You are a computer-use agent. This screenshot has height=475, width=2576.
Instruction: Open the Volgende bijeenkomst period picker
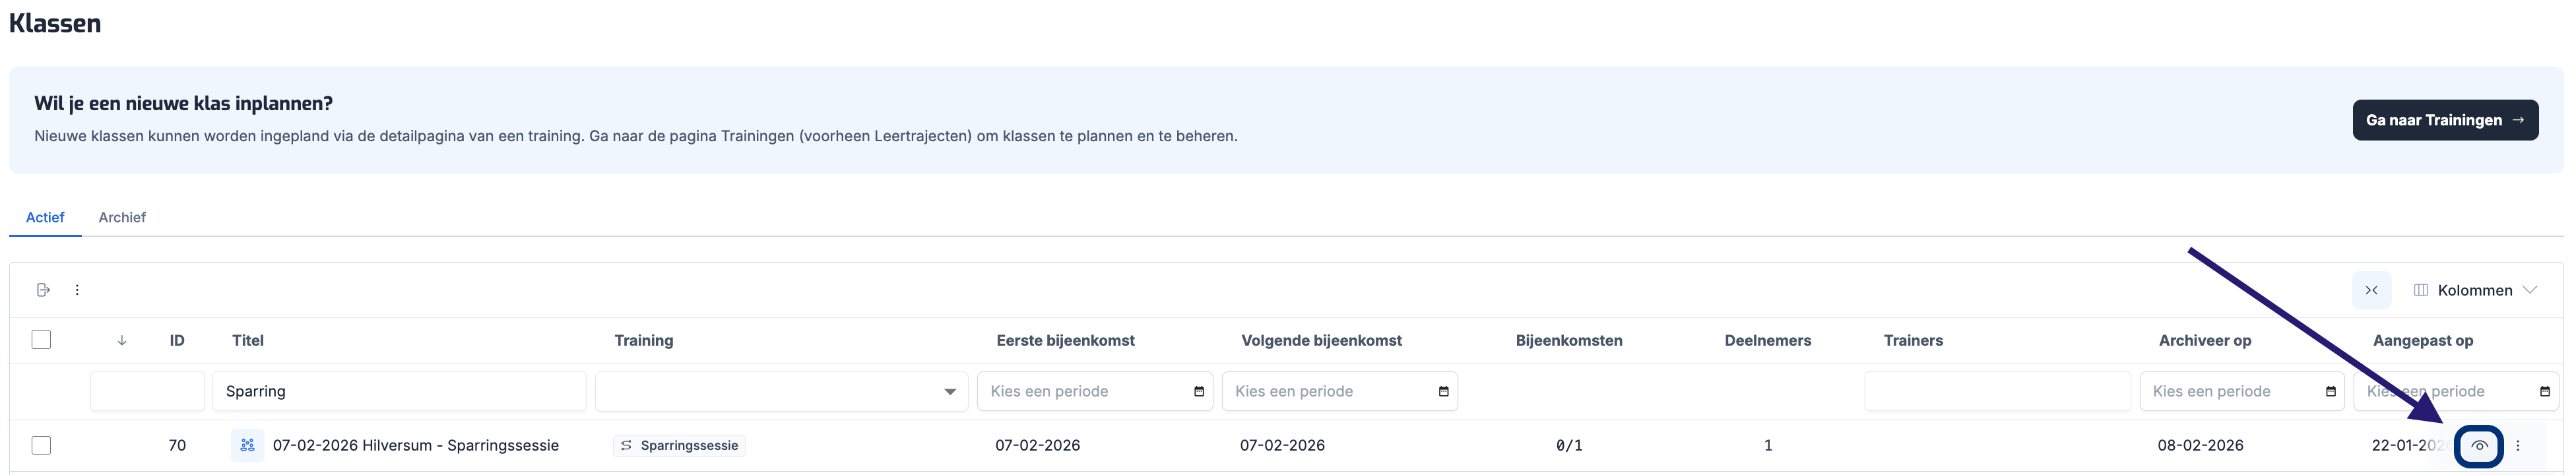(1338, 392)
